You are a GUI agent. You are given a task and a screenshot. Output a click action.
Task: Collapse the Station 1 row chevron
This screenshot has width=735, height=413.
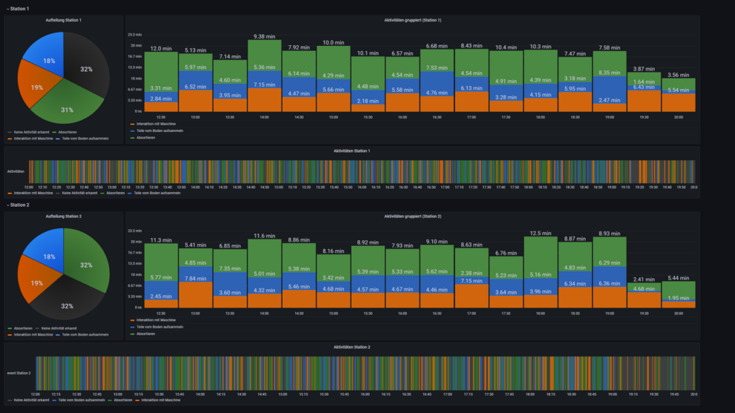pyautogui.click(x=6, y=9)
